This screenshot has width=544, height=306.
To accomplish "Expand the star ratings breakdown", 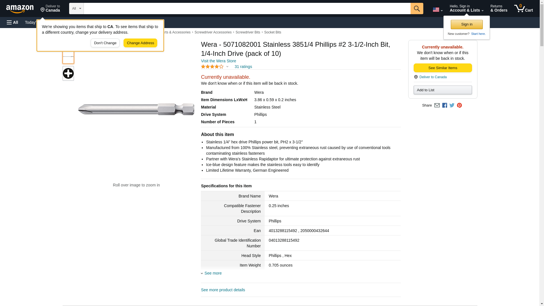I will pyautogui.click(x=227, y=67).
